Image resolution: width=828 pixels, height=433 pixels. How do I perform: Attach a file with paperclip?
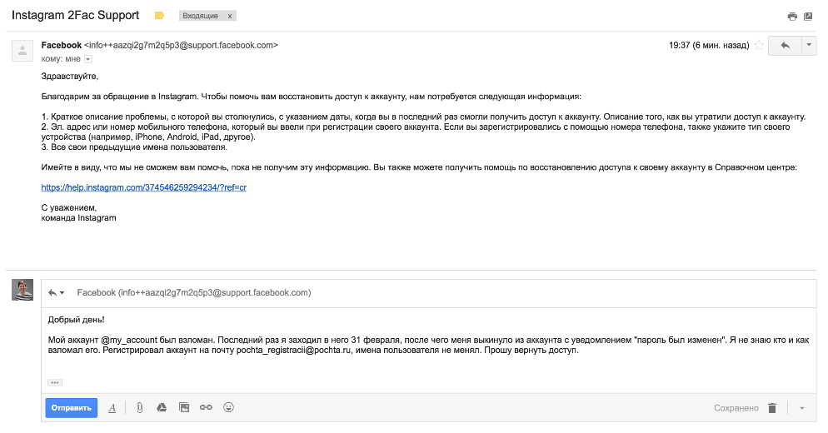[x=139, y=408]
